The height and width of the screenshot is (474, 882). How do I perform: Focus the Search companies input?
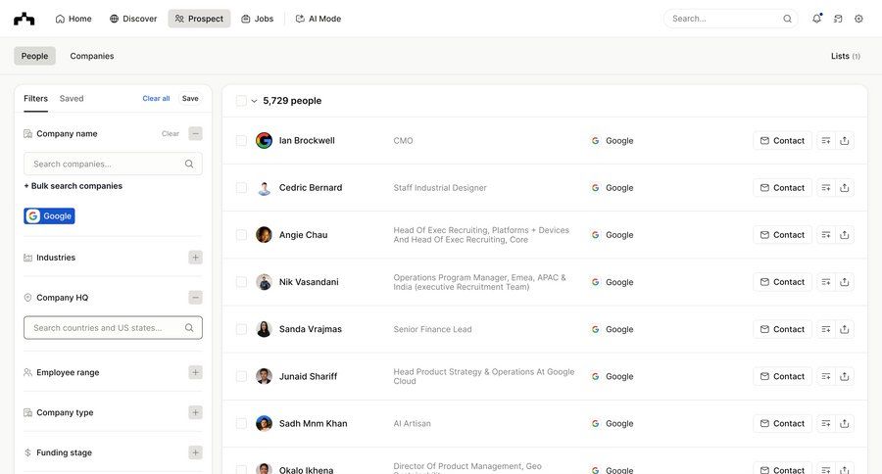tap(113, 164)
